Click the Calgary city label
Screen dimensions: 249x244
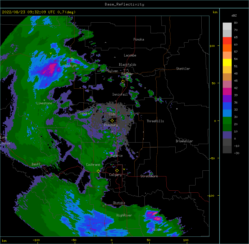[x=115, y=175]
